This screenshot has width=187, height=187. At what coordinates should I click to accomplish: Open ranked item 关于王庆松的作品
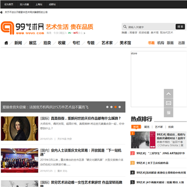[152, 163]
